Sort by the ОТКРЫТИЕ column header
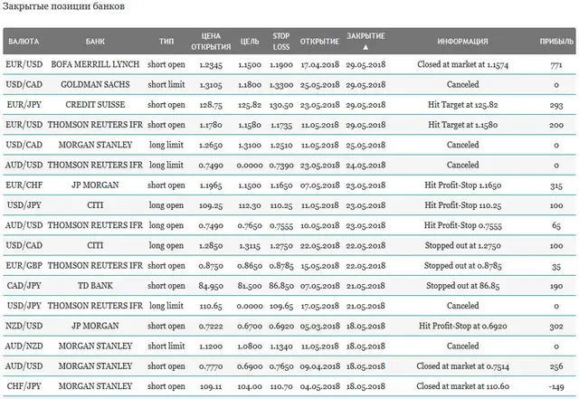 click(319, 42)
